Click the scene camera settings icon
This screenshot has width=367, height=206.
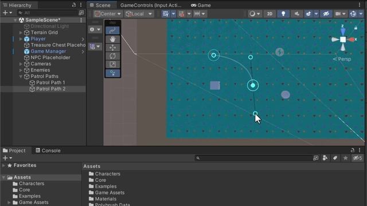[338, 14]
